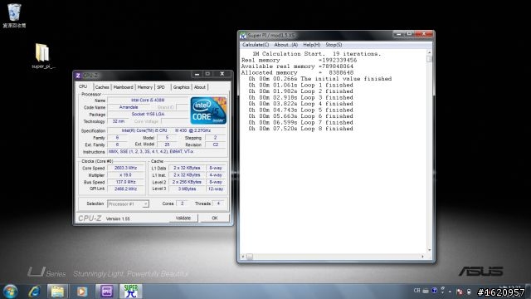
Task: Click the Core Speed value field
Action: click(x=125, y=168)
